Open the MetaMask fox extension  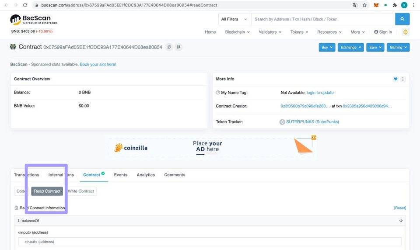point(376,5)
